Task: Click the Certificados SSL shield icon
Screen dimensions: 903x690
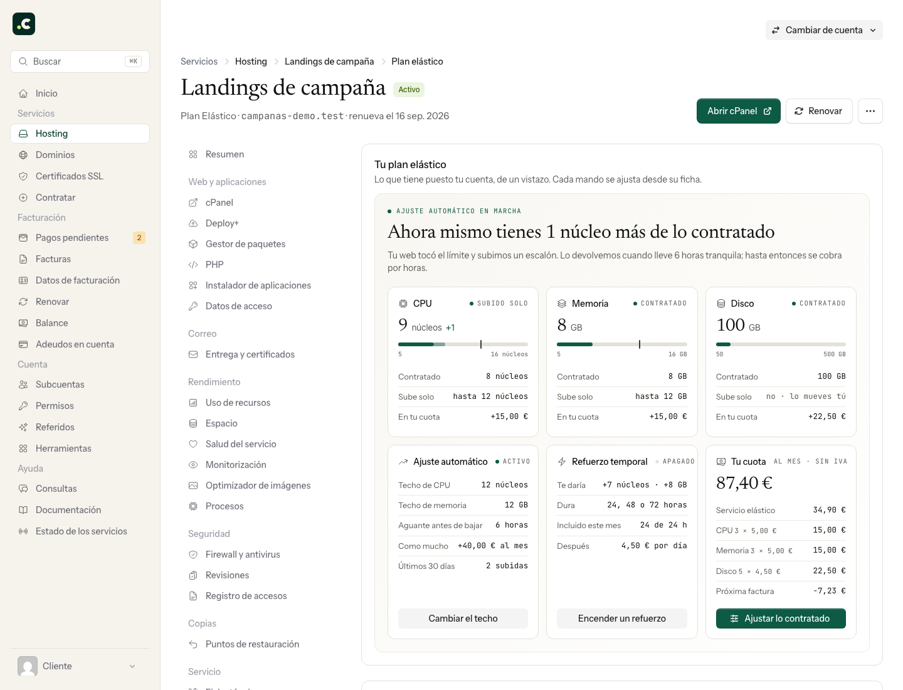Action: pos(23,176)
